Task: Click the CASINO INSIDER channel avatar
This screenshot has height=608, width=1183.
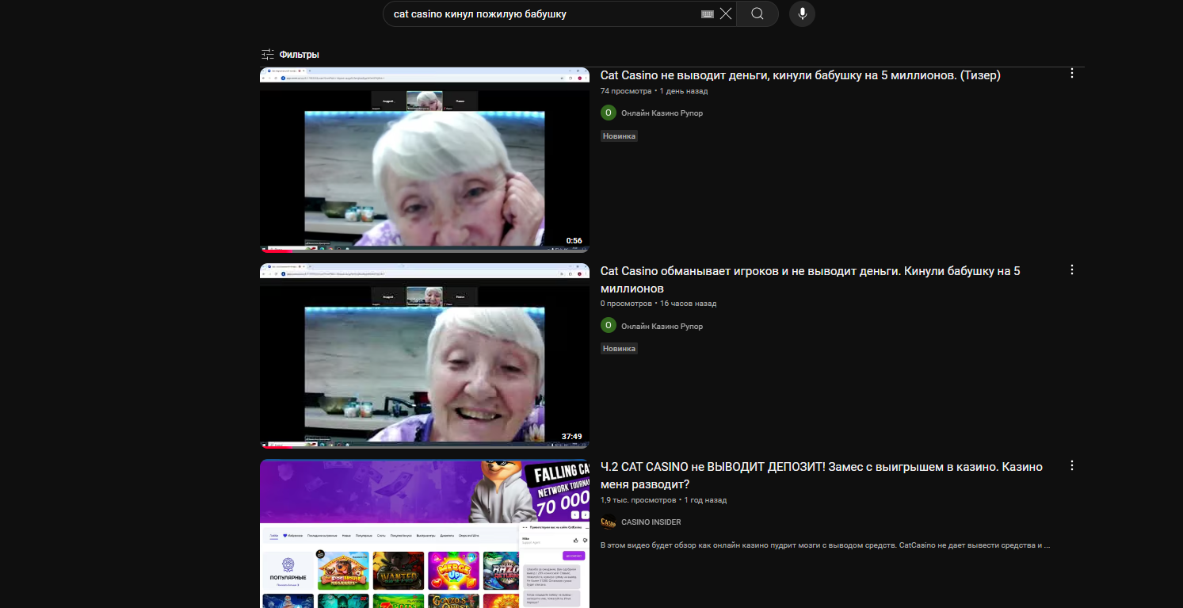Action: (x=608, y=522)
